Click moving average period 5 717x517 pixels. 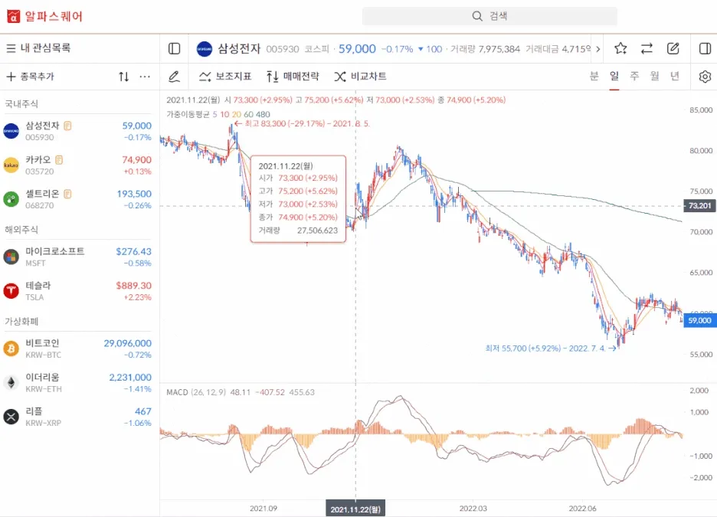[215, 114]
